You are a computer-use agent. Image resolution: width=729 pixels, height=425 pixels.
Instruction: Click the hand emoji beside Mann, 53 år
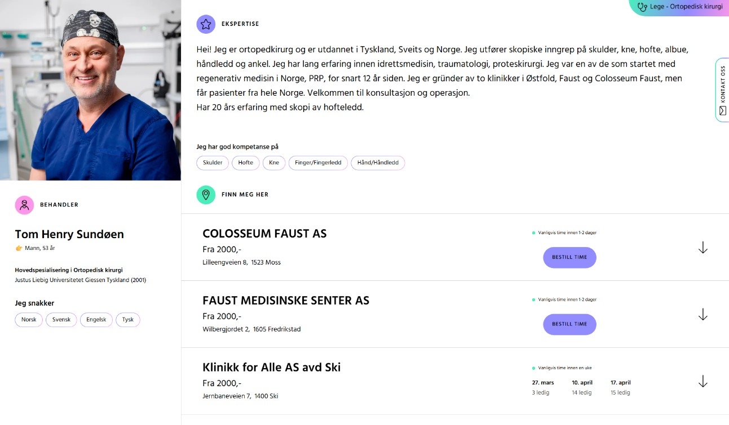(x=17, y=248)
